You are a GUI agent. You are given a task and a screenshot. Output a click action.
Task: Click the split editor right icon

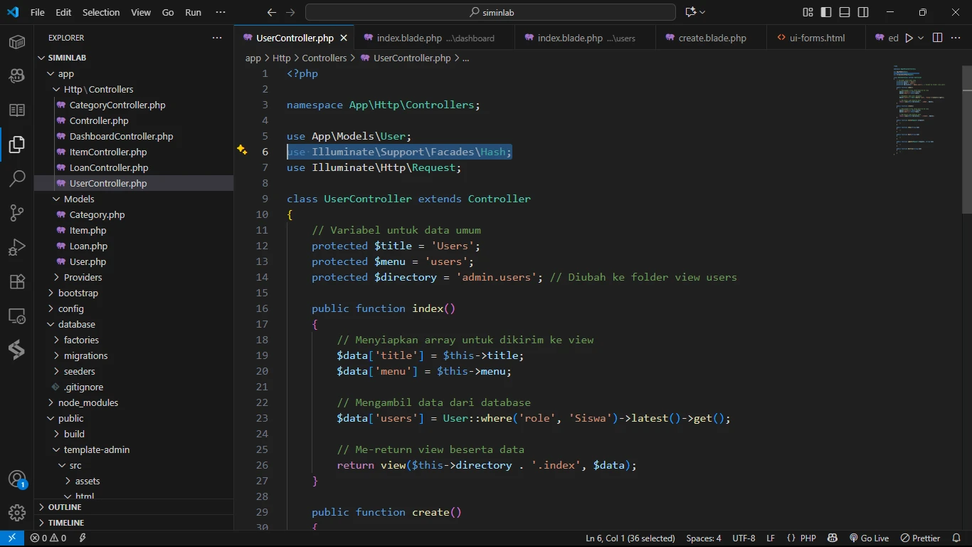click(937, 38)
